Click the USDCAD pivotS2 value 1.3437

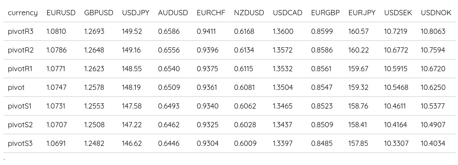pos(282,125)
